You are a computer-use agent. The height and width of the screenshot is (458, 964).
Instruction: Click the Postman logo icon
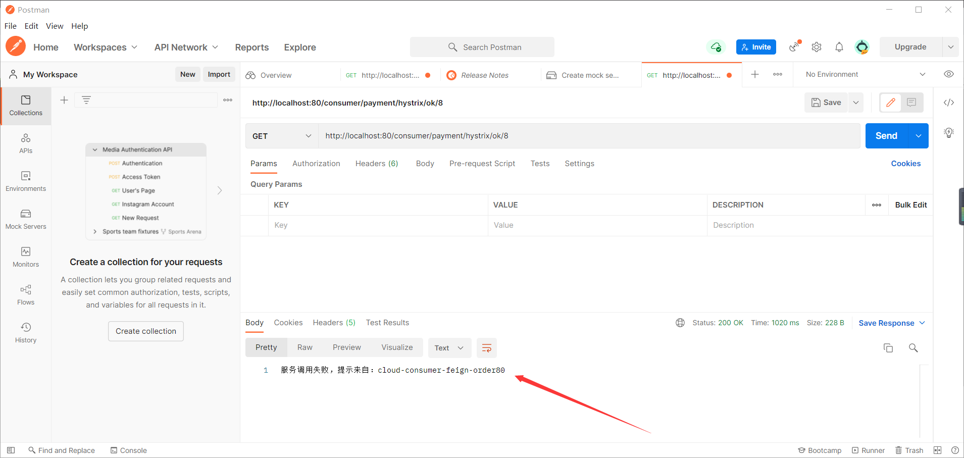(x=16, y=46)
